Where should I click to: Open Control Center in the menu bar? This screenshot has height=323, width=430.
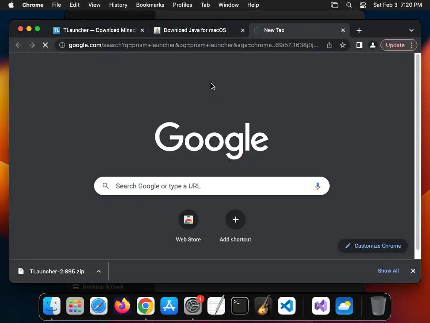(363, 5)
